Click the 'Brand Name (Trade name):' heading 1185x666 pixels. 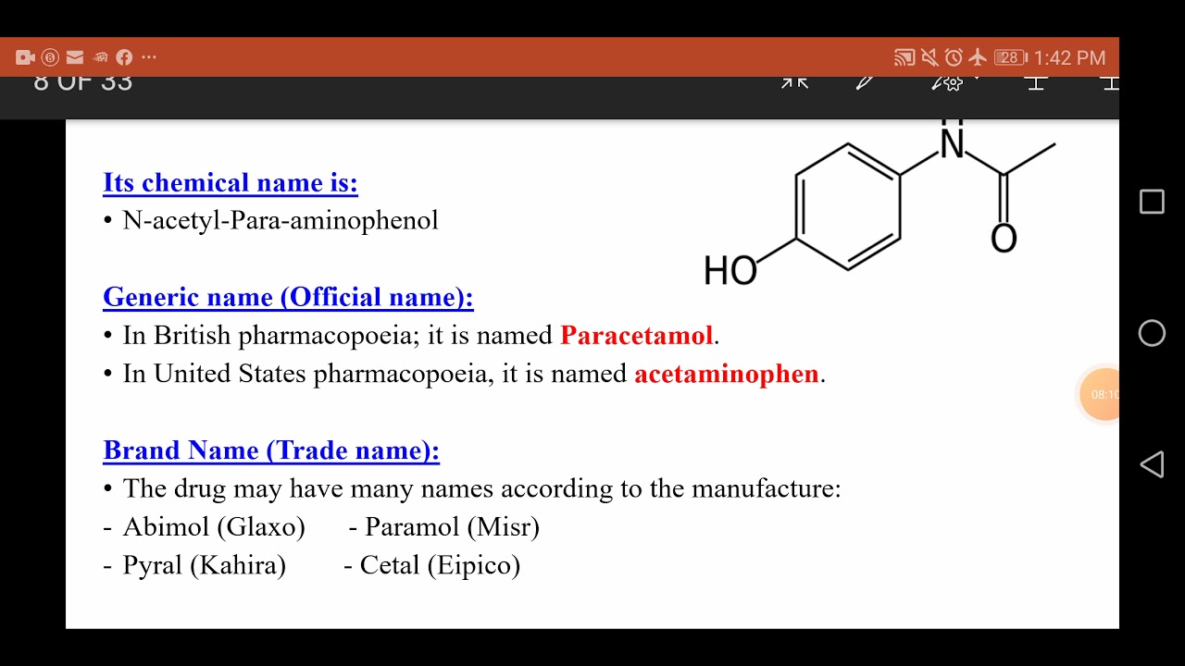point(271,450)
